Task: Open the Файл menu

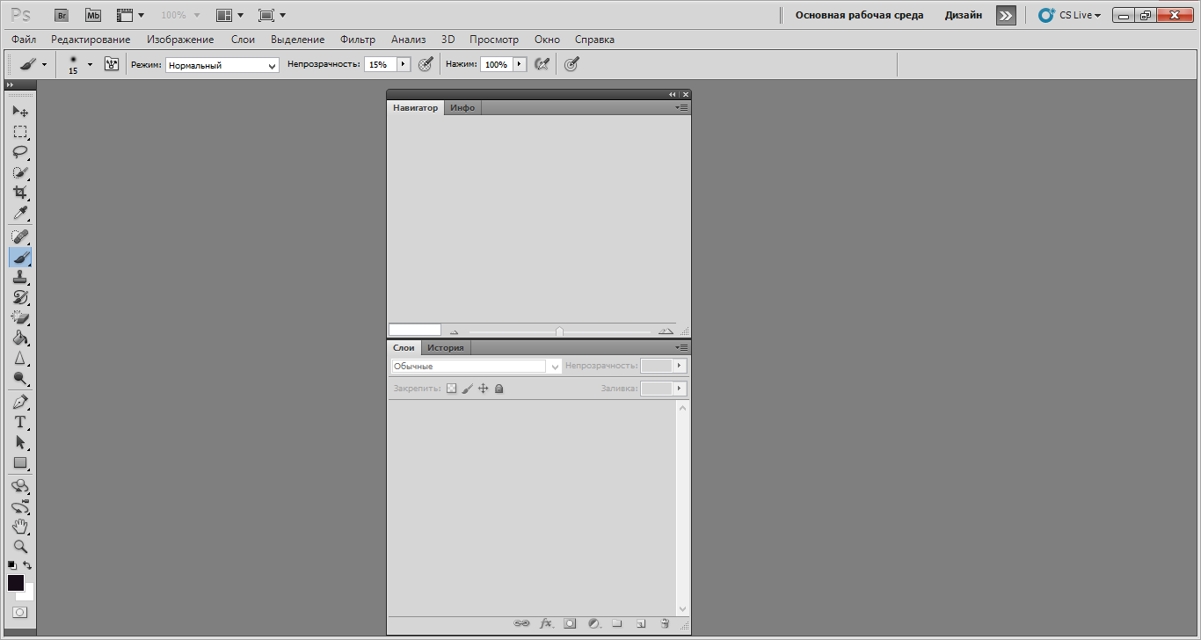Action: click(25, 40)
